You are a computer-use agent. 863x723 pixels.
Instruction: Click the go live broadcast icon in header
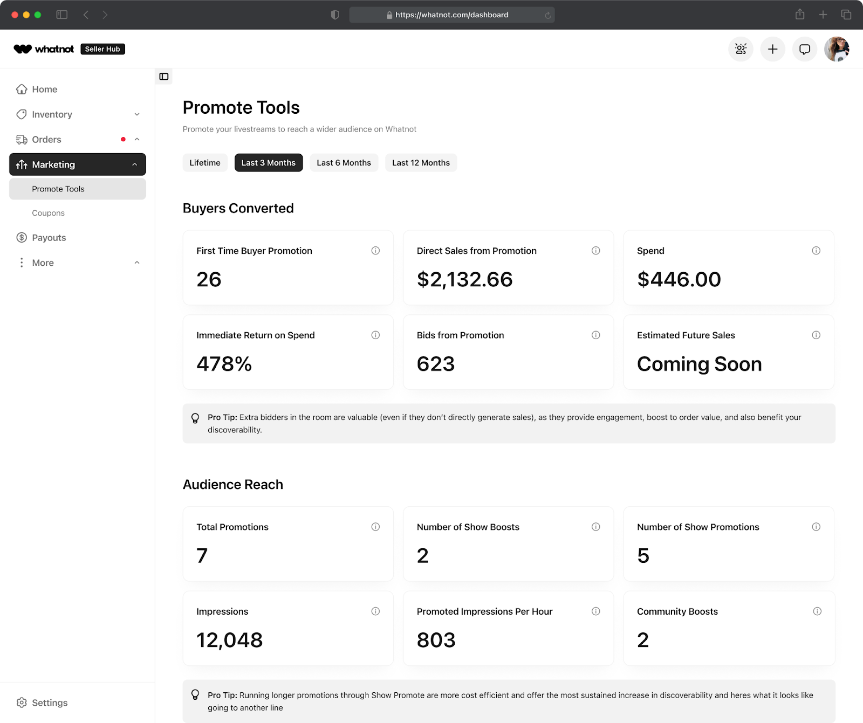(x=741, y=49)
